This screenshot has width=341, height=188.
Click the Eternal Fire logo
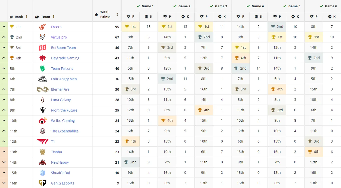click(43, 89)
